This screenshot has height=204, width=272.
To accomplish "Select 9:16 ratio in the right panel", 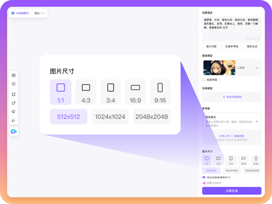I will pyautogui.click(x=256, y=160).
